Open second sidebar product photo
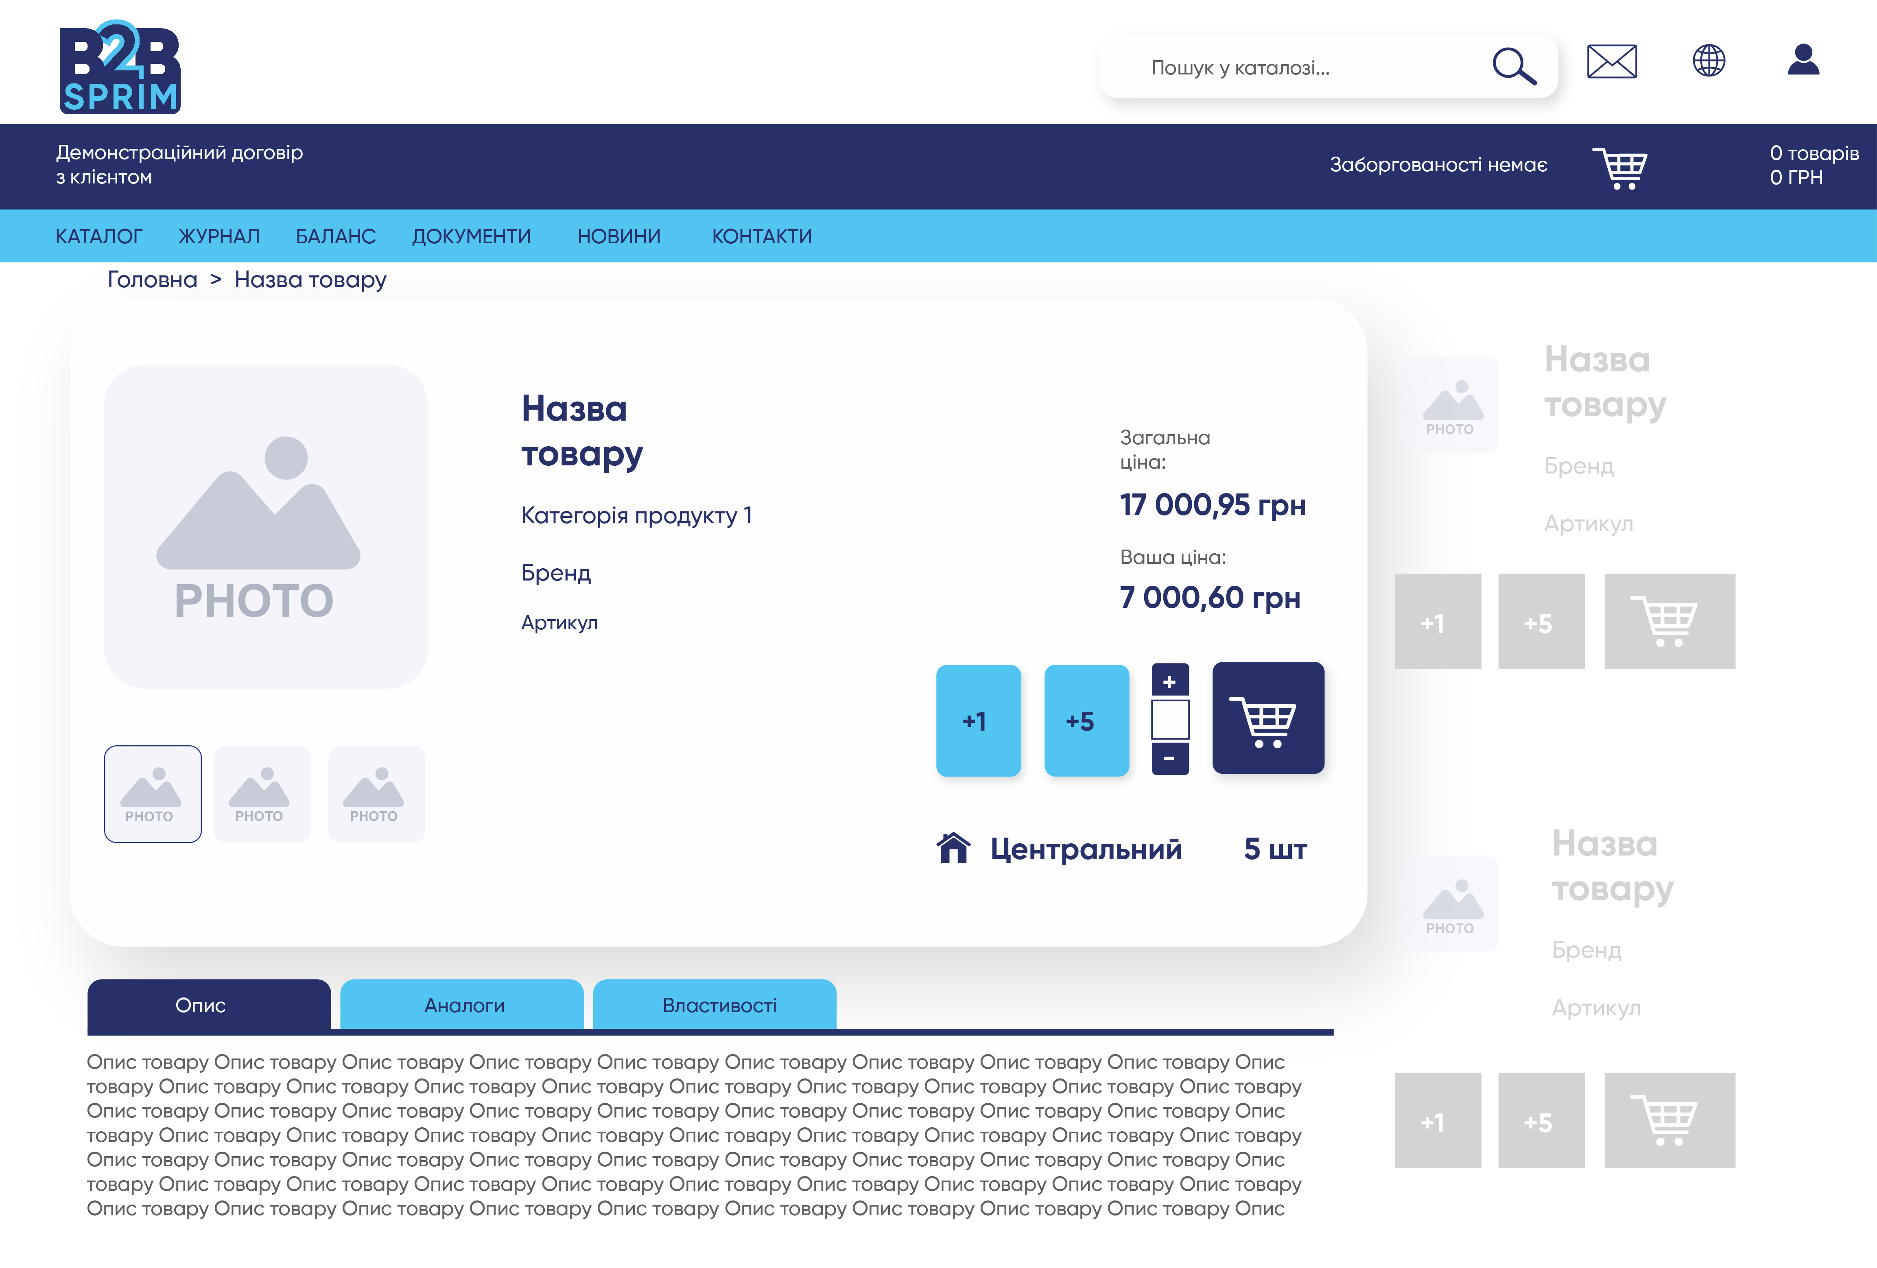Screen dimensions: 1877x1268 coord(1451,904)
